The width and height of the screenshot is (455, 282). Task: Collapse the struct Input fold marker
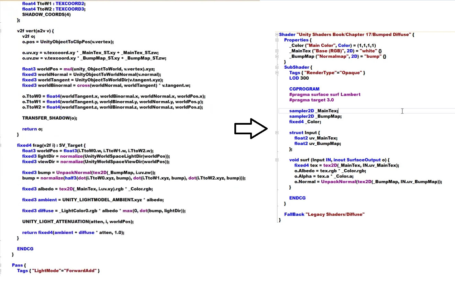click(277, 133)
